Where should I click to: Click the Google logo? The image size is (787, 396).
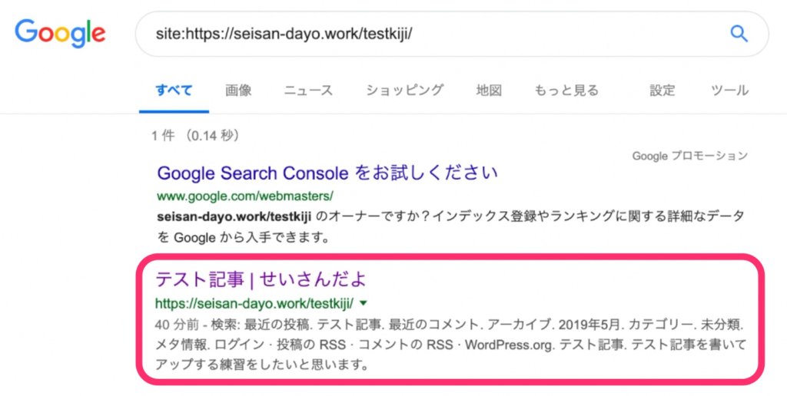(60, 33)
